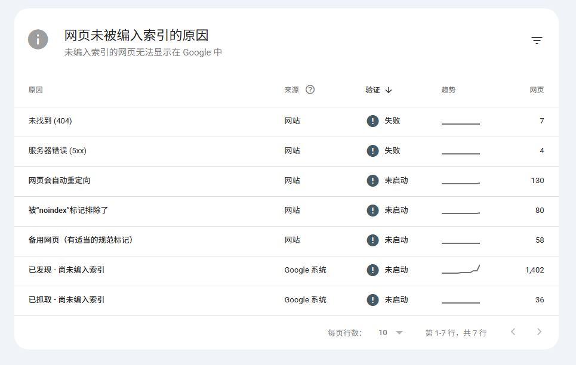The width and height of the screenshot is (576, 365).
Task: Click the trend sparkline in 未找到 (404) row
Action: [x=461, y=123]
